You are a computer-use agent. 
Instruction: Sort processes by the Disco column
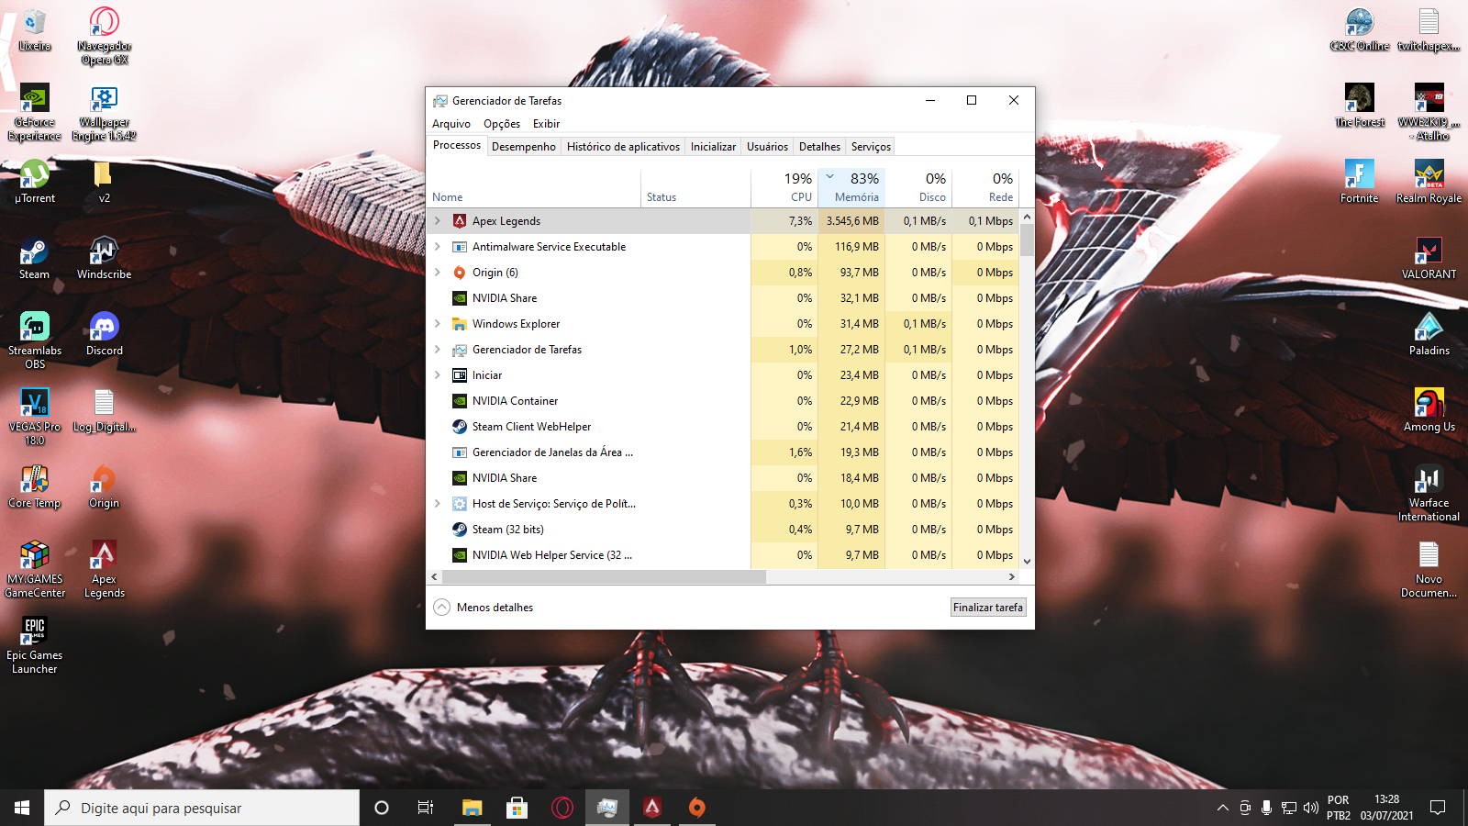tap(918, 189)
